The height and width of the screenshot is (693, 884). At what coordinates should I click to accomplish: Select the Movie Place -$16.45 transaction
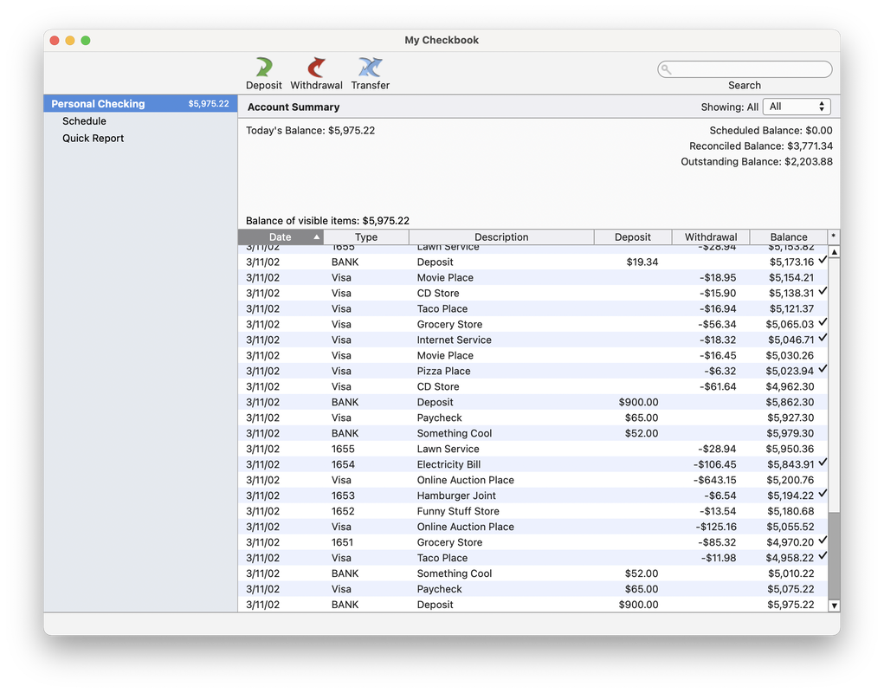pos(533,355)
